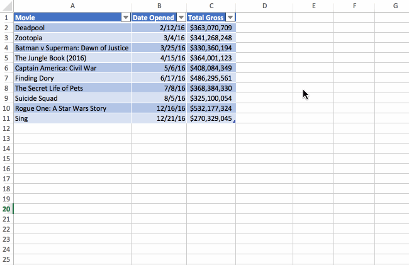
Task: Select the $270,329,045 gross cell
Action: (211, 118)
